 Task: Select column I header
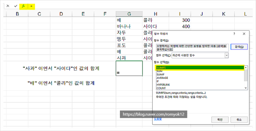pyautogui.click(x=180, y=14)
